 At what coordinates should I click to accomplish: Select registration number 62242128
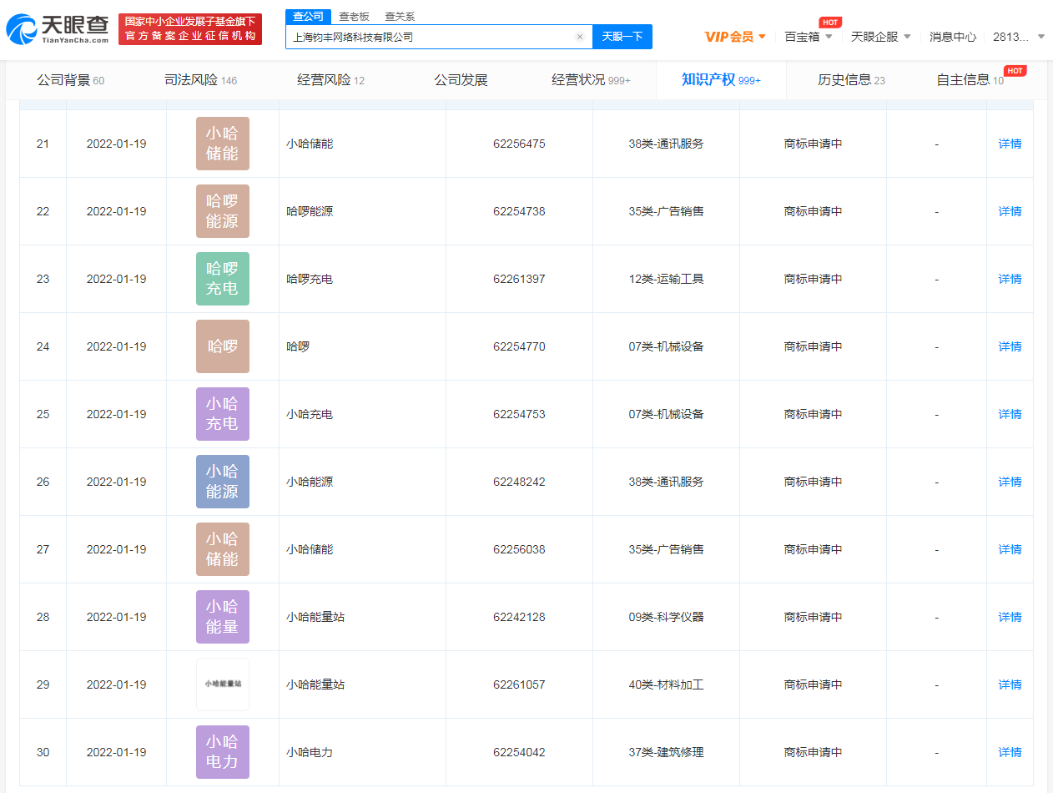coord(519,617)
